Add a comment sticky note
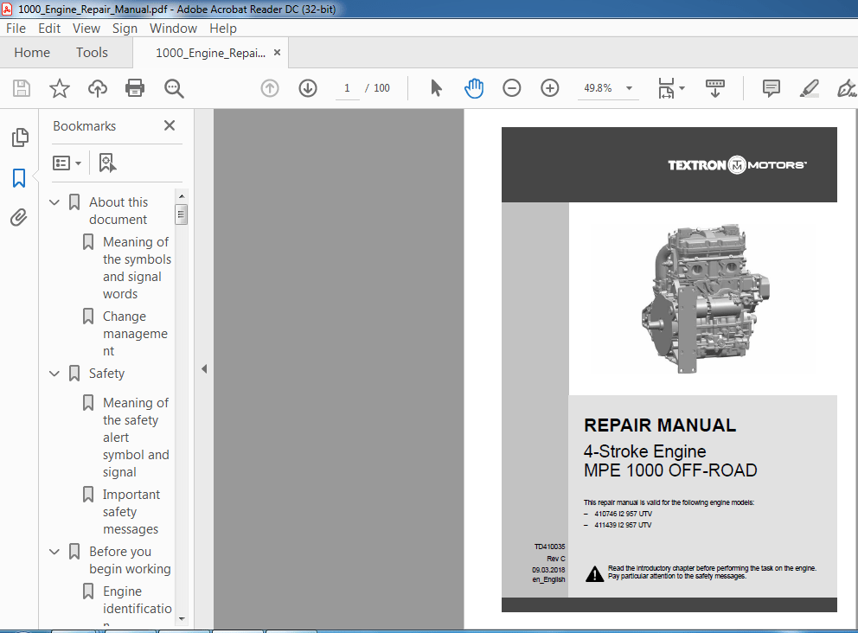The height and width of the screenshot is (633, 858). point(771,88)
